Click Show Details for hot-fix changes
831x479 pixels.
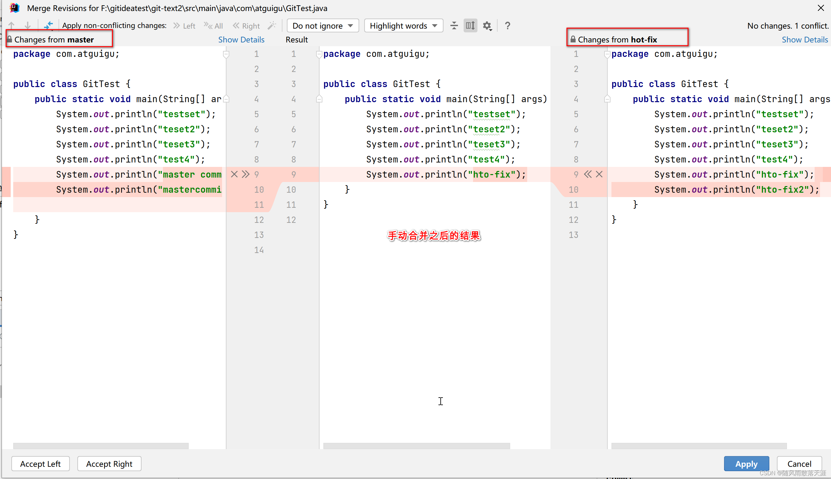[804, 40]
